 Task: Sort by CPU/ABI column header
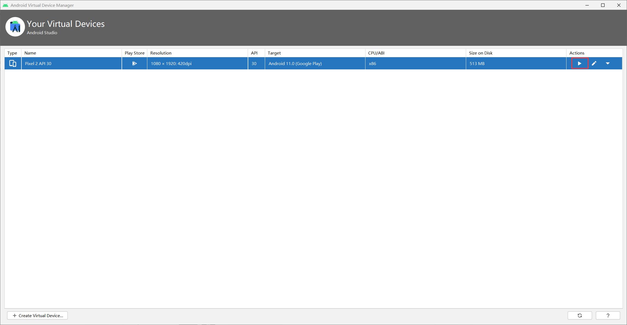point(416,53)
